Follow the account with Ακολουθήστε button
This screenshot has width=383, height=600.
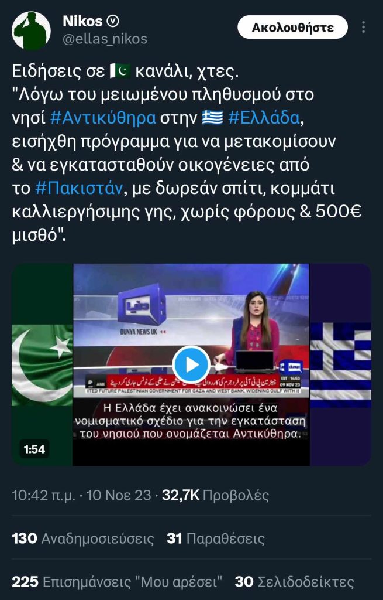292,27
